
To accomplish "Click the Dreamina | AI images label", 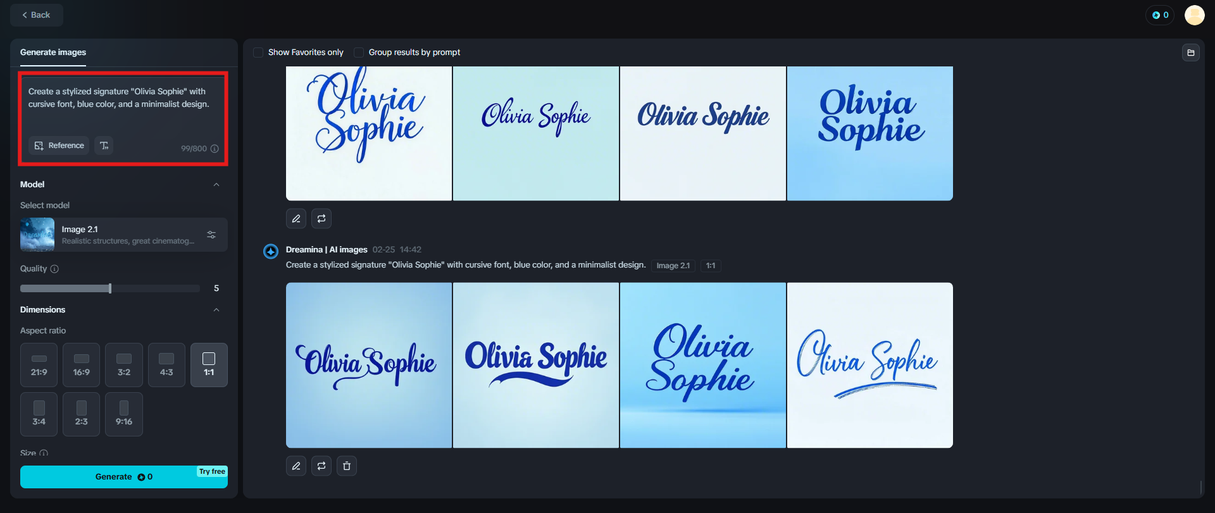I will [327, 250].
